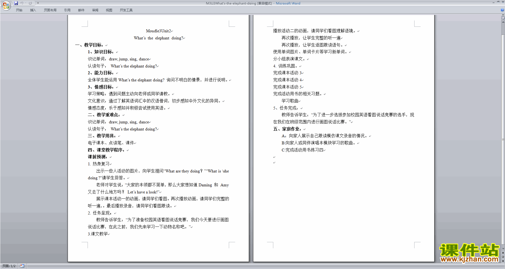
Task: Open the 邮件 ribbon tab
Action: click(x=81, y=10)
